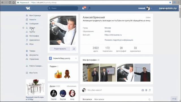This screenshot has width=181, height=102.
Task: Click the gear icon beside Друзья
Action: 23,28
